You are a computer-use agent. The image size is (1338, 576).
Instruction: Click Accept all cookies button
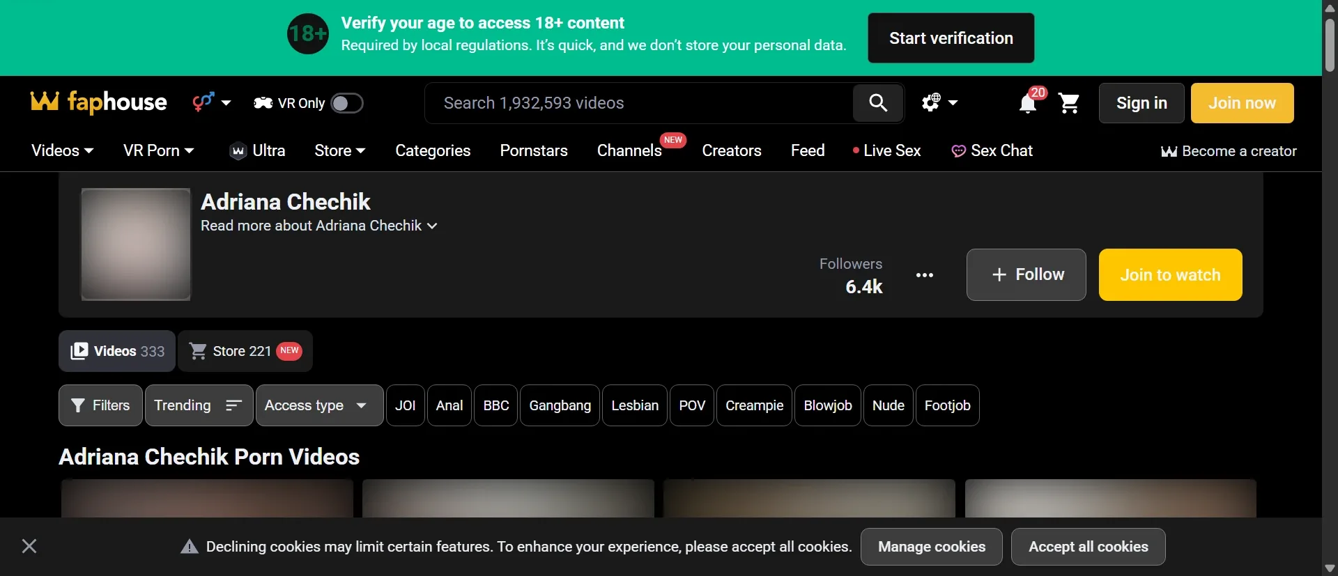(1089, 547)
